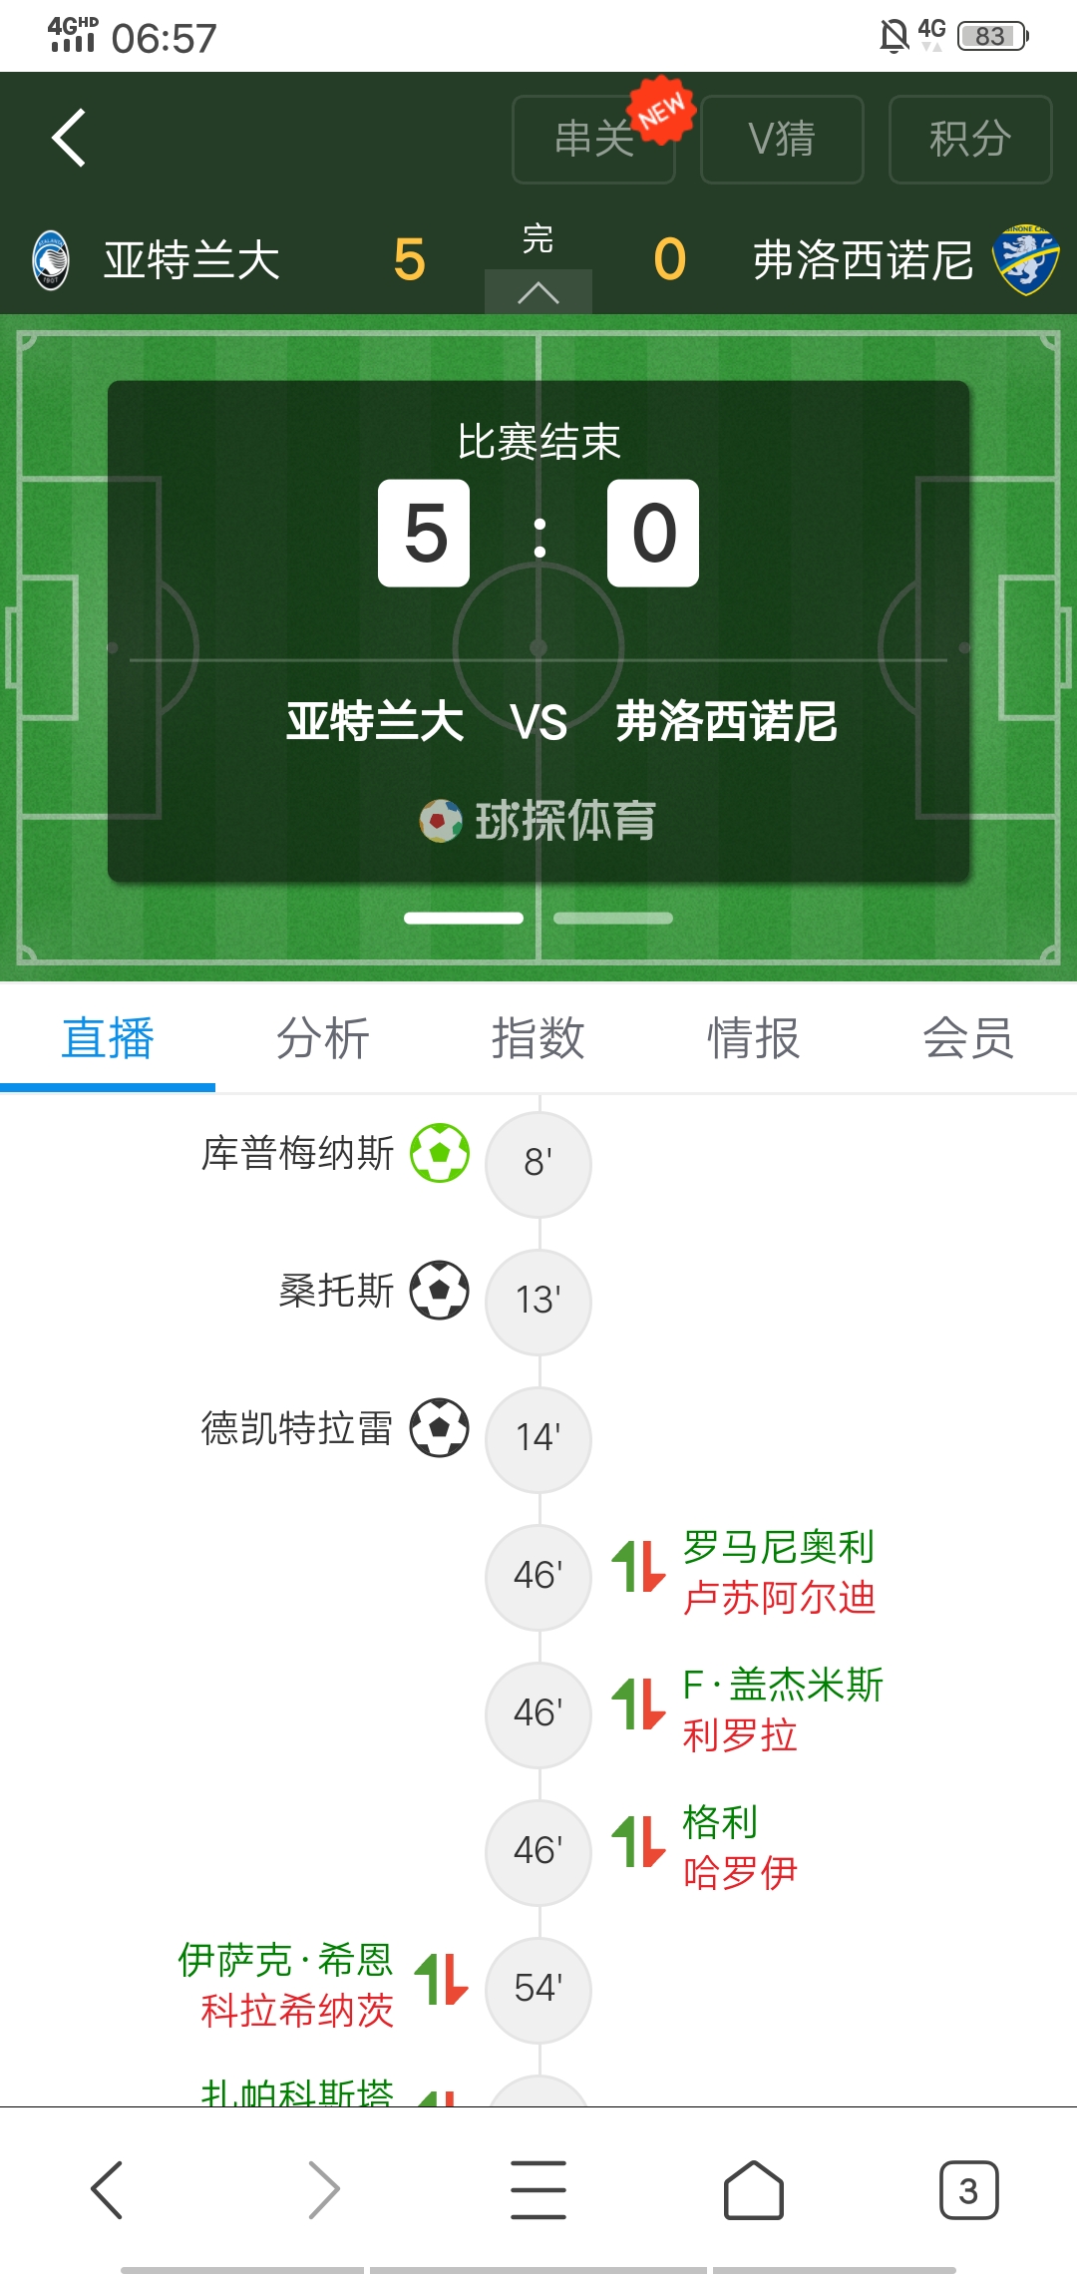
Task: Switch to the 指数 tab
Action: point(538,1038)
